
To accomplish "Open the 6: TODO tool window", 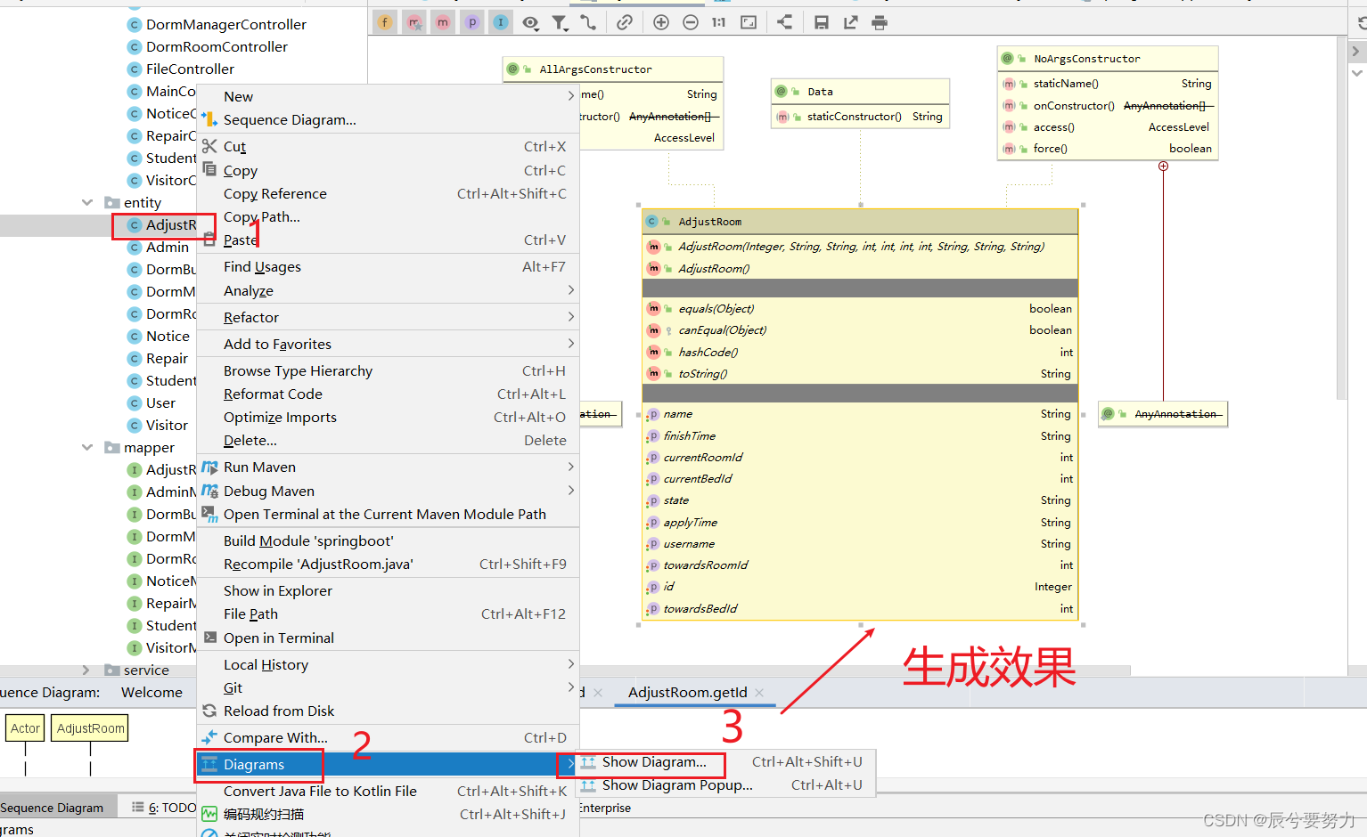I will [164, 808].
